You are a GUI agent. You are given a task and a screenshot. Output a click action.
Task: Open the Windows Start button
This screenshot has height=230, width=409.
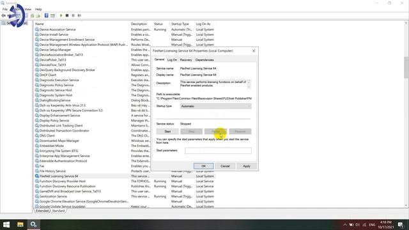coord(6,224)
